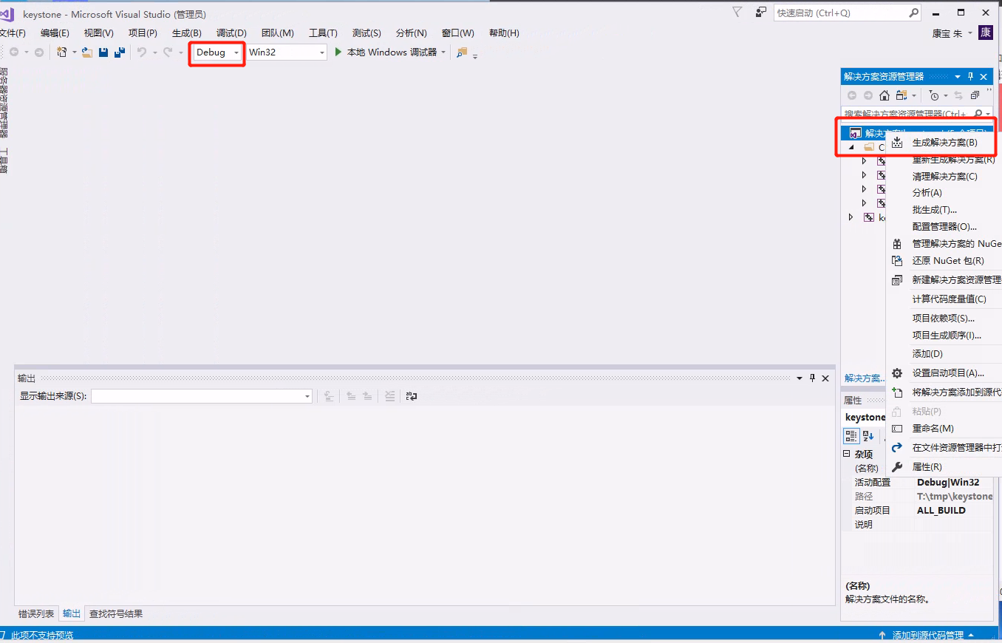Click the ALL_BUILD startup project value
The height and width of the screenshot is (643, 1002).
(941, 511)
